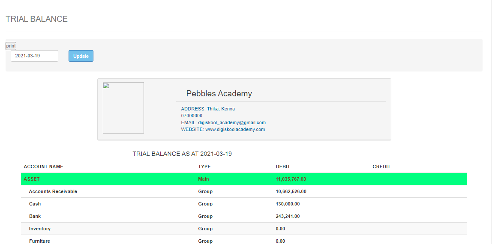Click the Pebbles Academy heading
Screen dimensions: 492x244
coord(219,94)
